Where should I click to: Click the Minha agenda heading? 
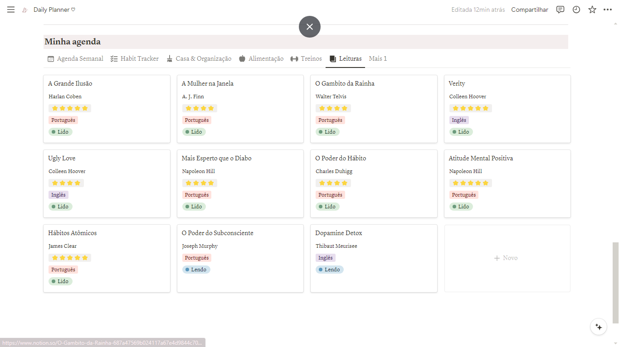pos(73,42)
